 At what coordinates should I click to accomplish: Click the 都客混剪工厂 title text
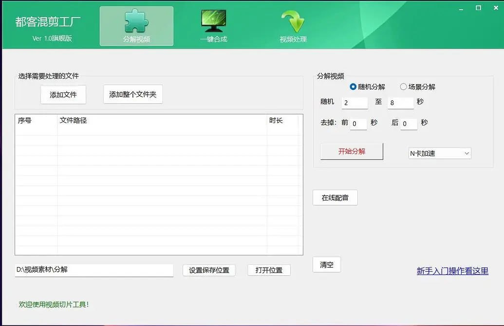coord(48,21)
